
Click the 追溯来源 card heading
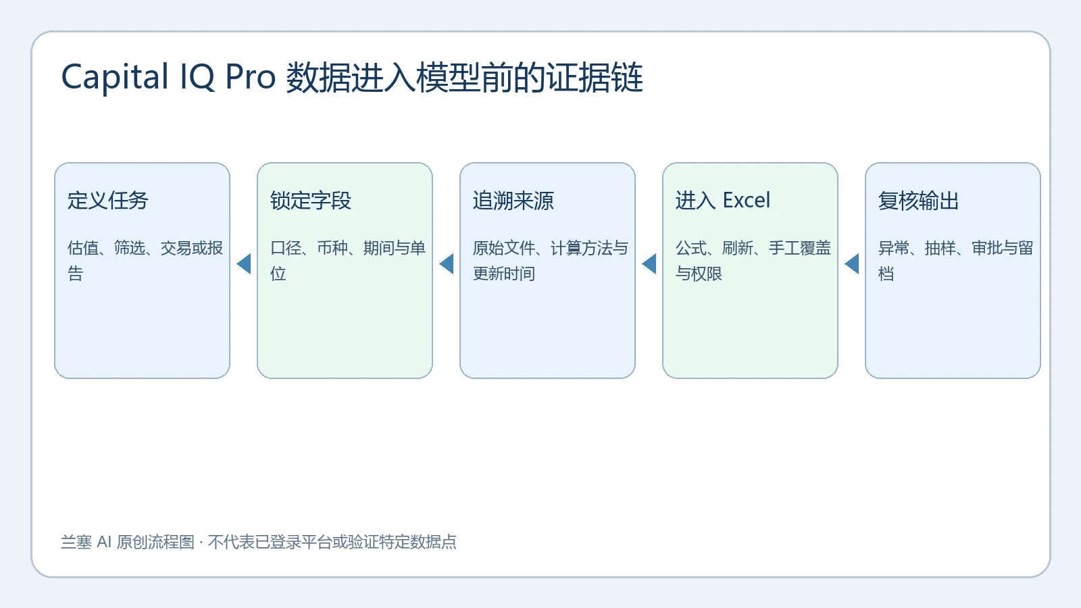tap(513, 201)
